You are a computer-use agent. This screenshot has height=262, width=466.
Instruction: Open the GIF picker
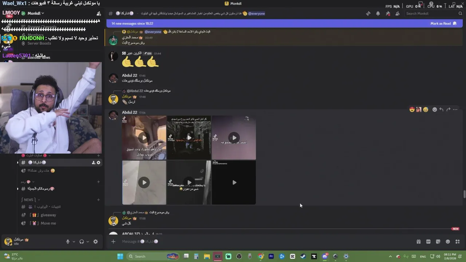click(x=428, y=242)
